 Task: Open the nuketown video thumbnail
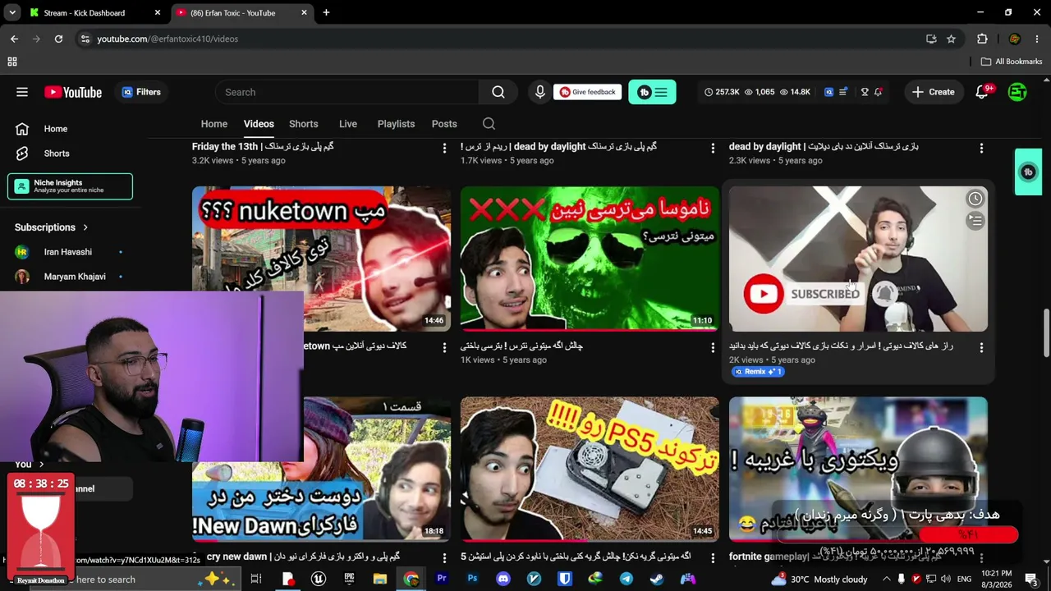pos(321,259)
